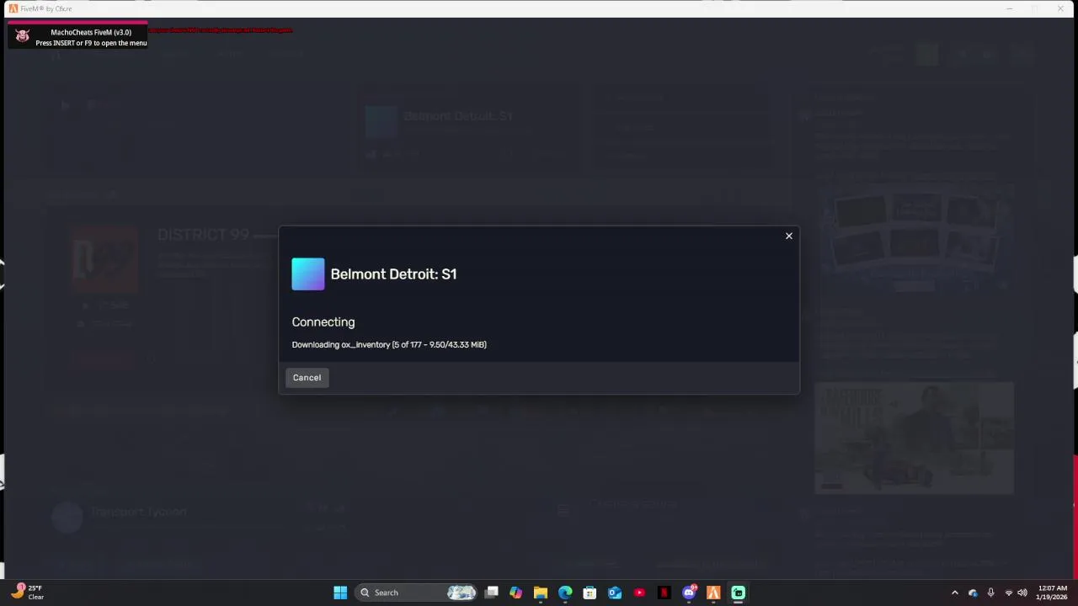Screen dimensions: 1078x606
Task: Open Discord from the taskbar
Action: coord(689,593)
